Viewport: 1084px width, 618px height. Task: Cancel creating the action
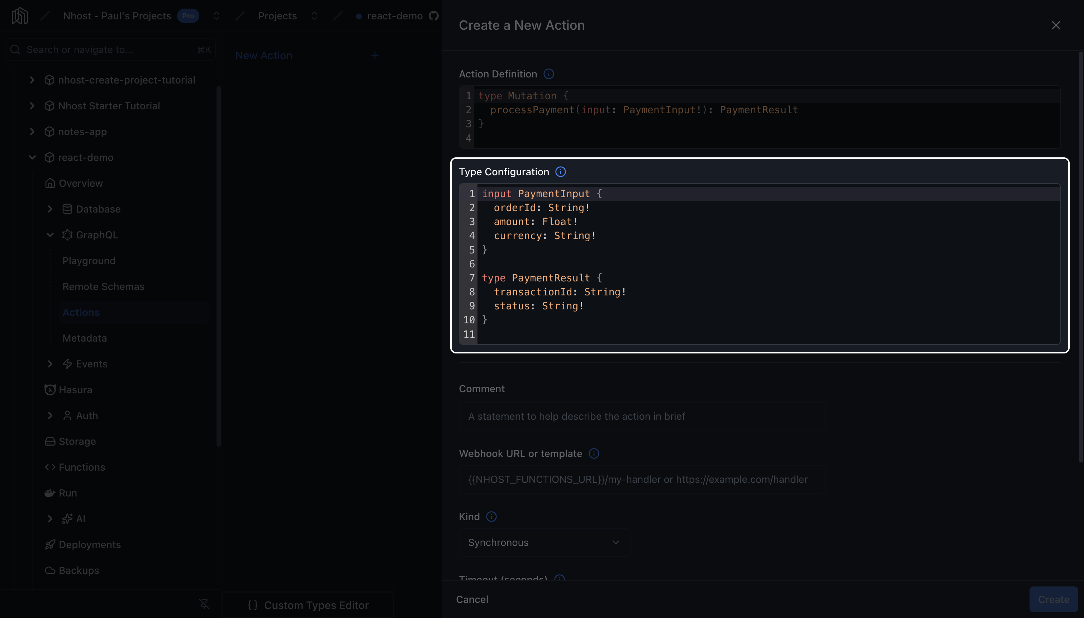tap(472, 599)
